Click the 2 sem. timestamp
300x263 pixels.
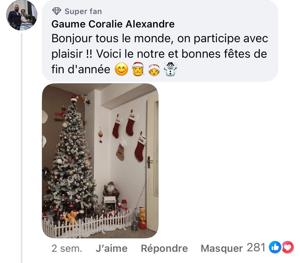[67, 249]
